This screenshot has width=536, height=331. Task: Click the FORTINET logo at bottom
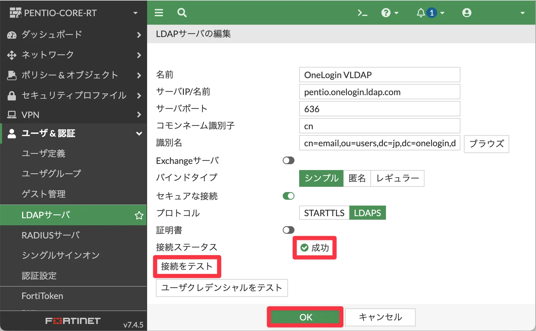click(72, 321)
